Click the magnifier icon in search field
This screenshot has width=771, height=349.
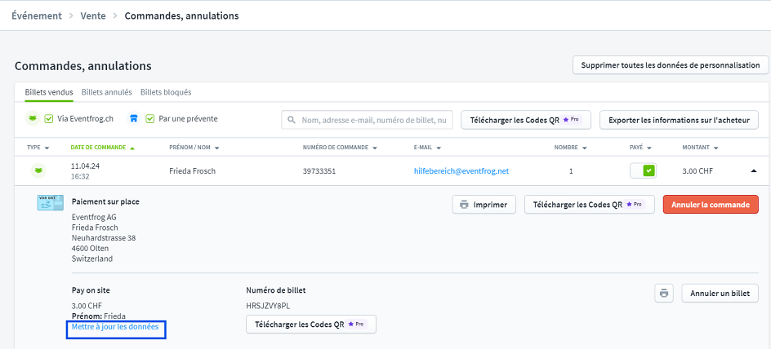coord(292,120)
